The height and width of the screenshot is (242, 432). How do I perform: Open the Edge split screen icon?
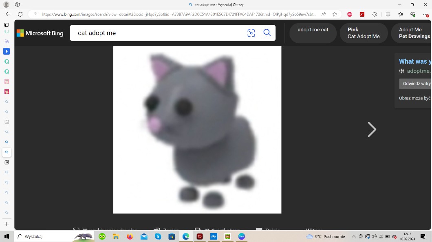tap(388, 14)
